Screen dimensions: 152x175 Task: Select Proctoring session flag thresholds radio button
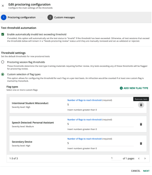click(3, 62)
